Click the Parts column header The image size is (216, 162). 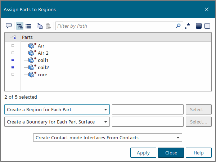[27, 37]
